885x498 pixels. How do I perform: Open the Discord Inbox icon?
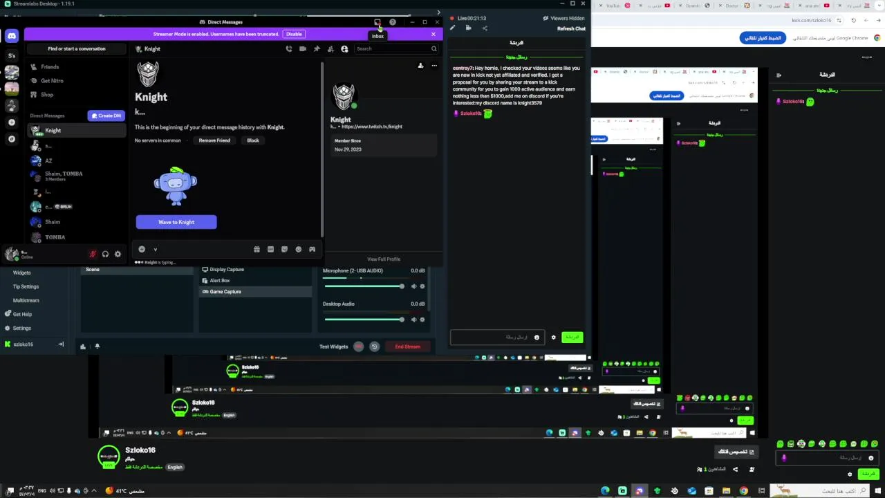pyautogui.click(x=378, y=22)
